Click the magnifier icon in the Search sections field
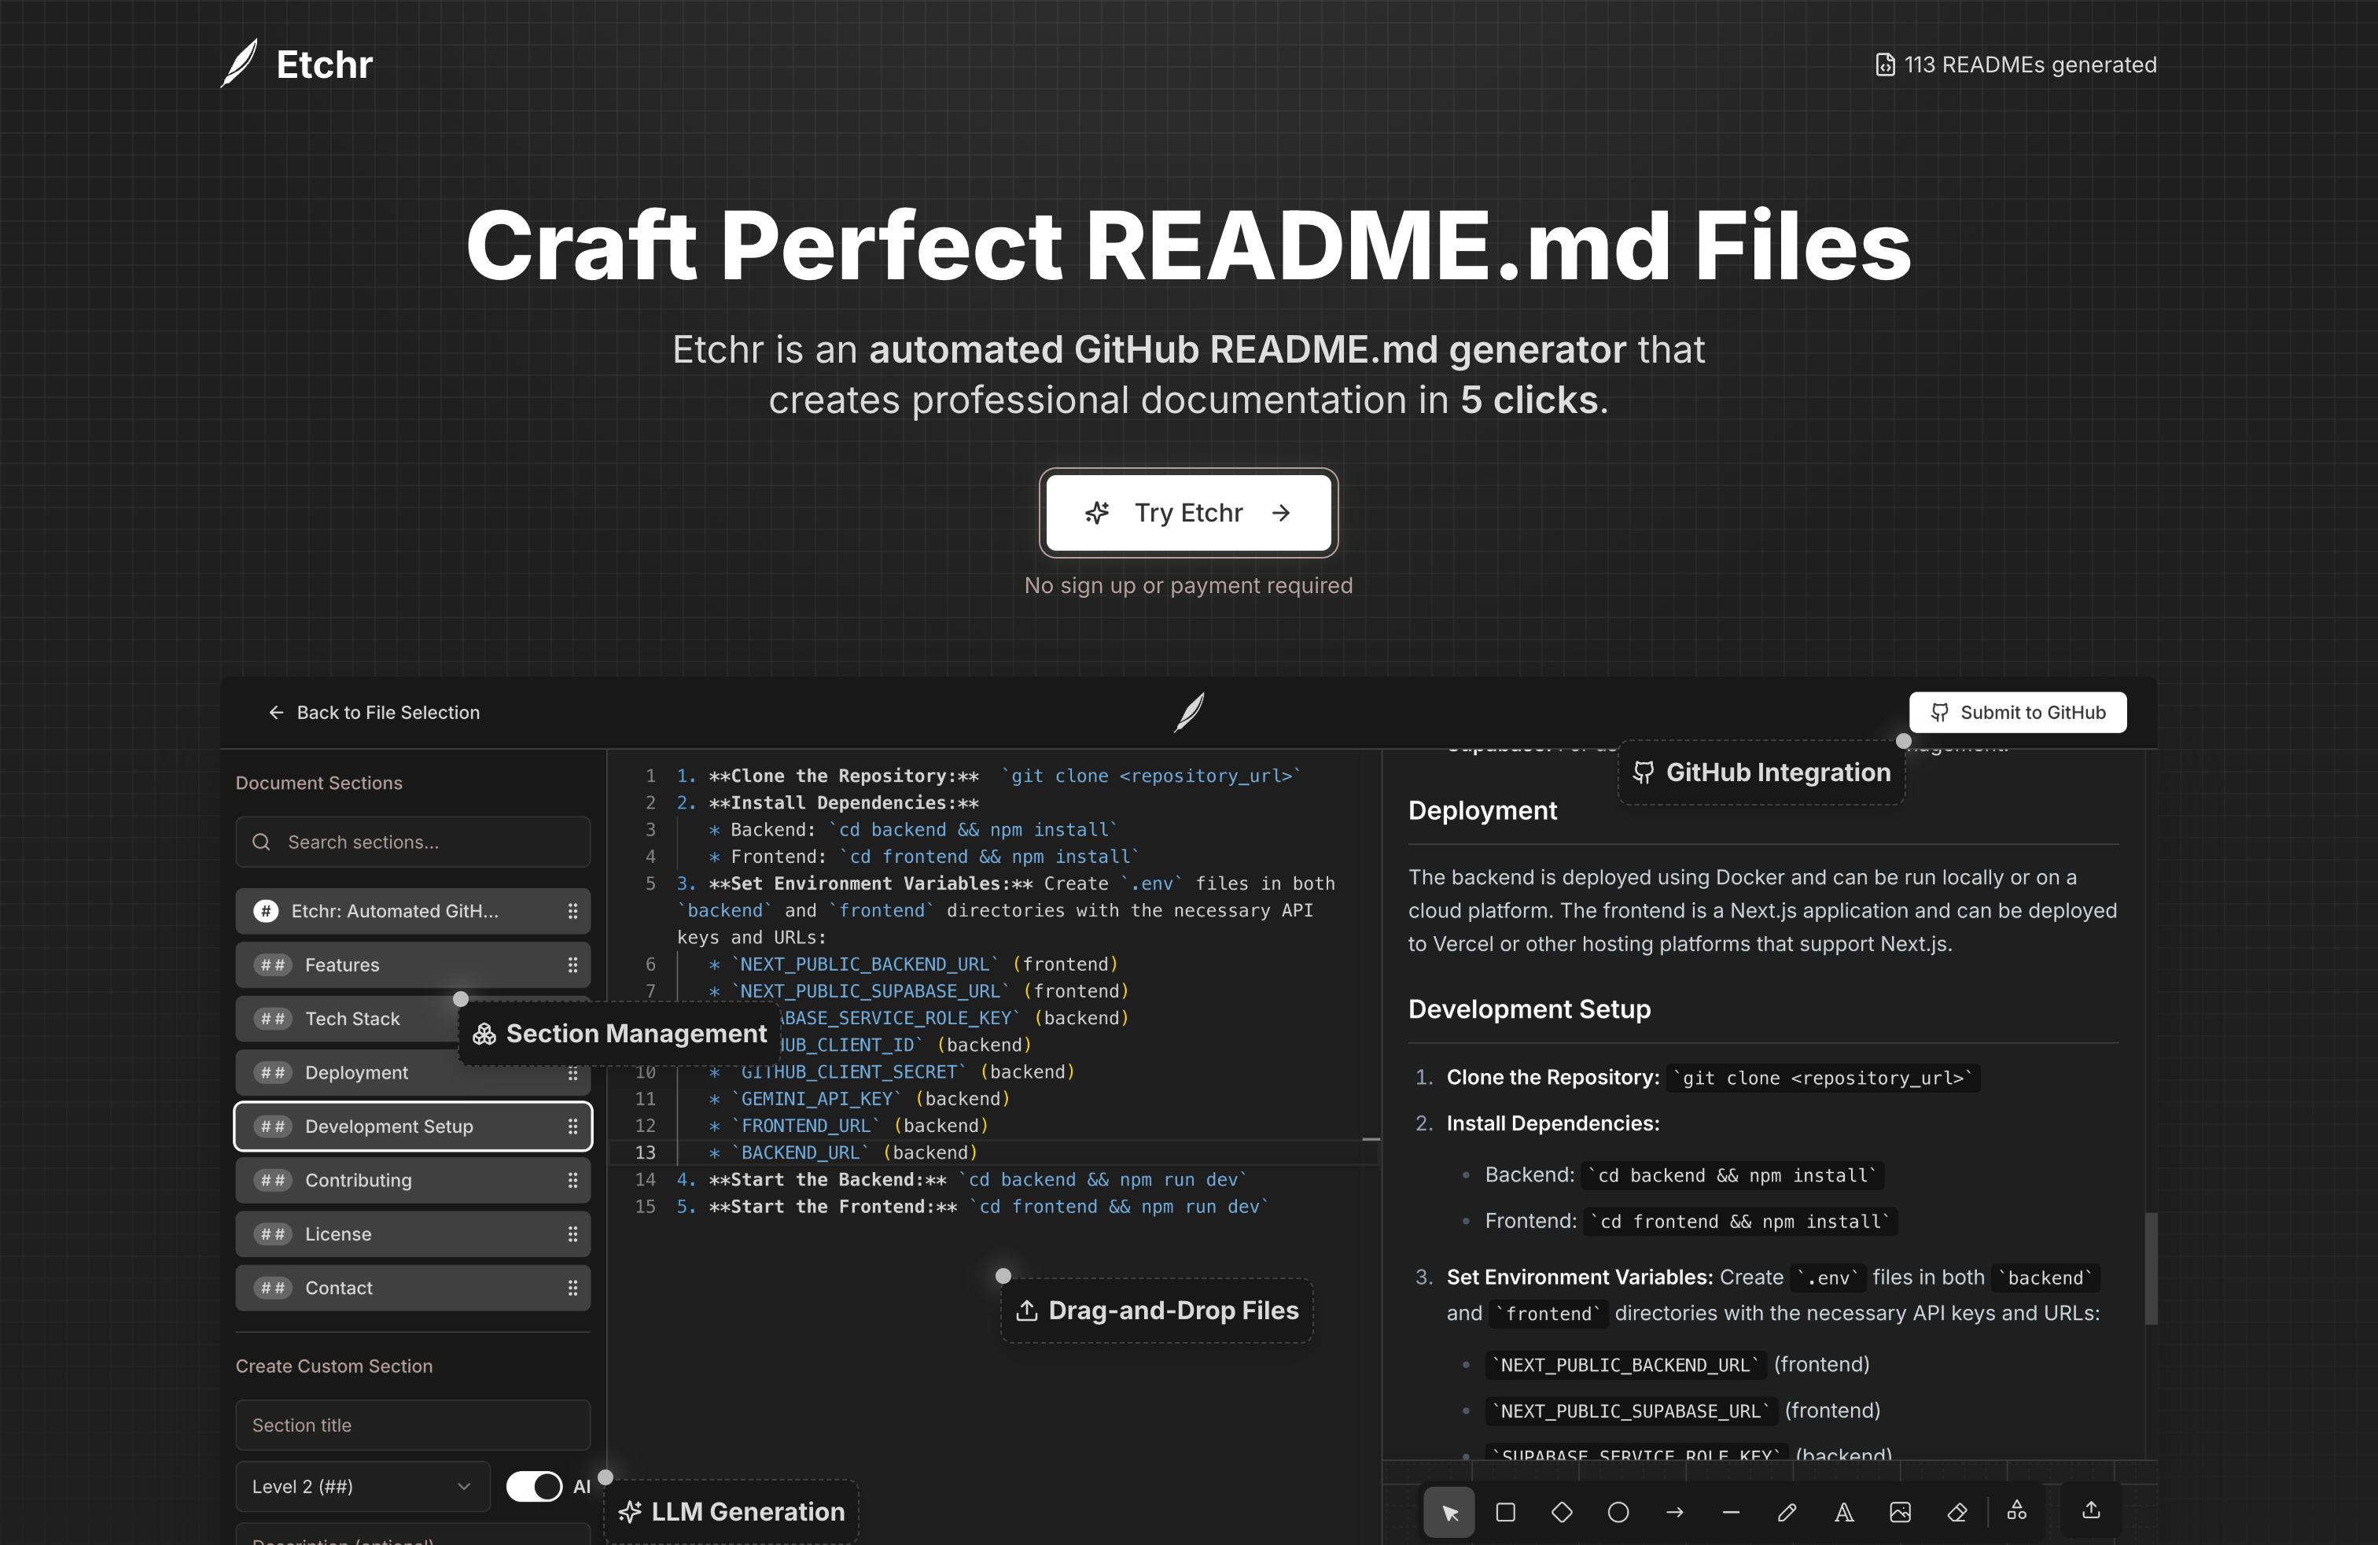The width and height of the screenshot is (2378, 1545). pos(262,843)
